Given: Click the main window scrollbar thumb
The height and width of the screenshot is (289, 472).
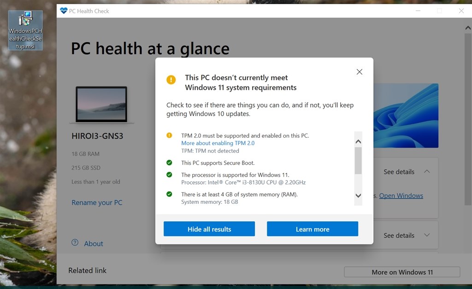Looking at the screenshot, I should tap(468, 119).
